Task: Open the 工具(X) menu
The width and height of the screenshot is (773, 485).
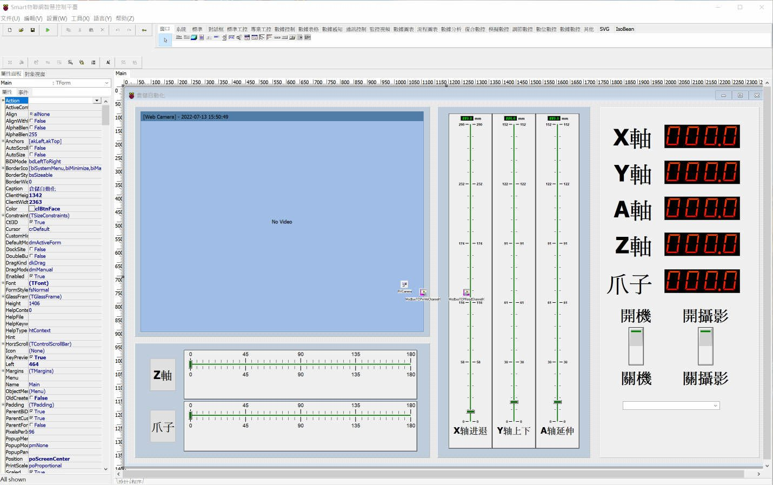Action: (x=81, y=18)
